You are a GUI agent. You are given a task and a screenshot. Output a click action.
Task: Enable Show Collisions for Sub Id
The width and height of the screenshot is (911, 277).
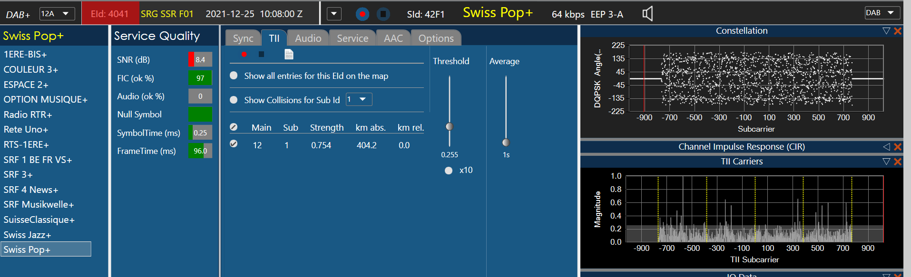[x=234, y=100]
